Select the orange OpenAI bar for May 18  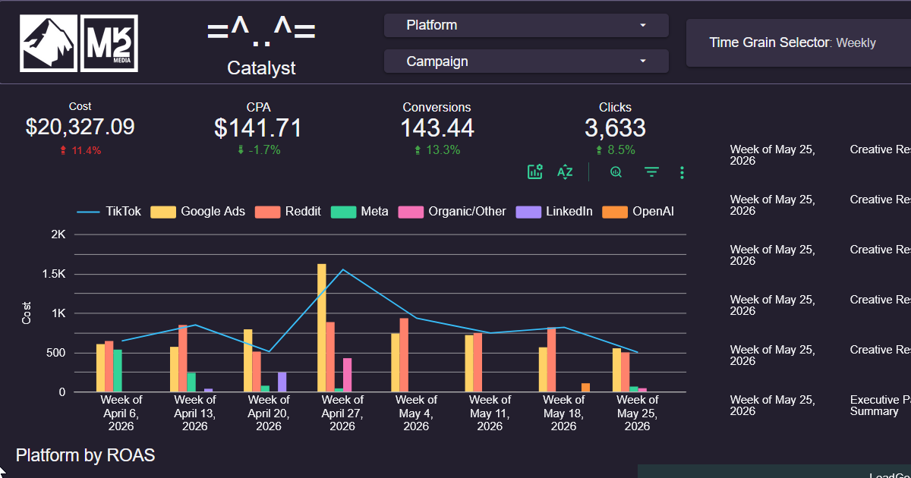(585, 388)
